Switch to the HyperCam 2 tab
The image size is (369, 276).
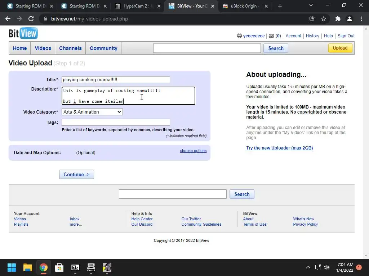pyautogui.click(x=138, y=6)
